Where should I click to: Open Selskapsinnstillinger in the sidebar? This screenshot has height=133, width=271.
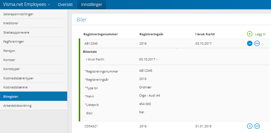pos(34,14)
